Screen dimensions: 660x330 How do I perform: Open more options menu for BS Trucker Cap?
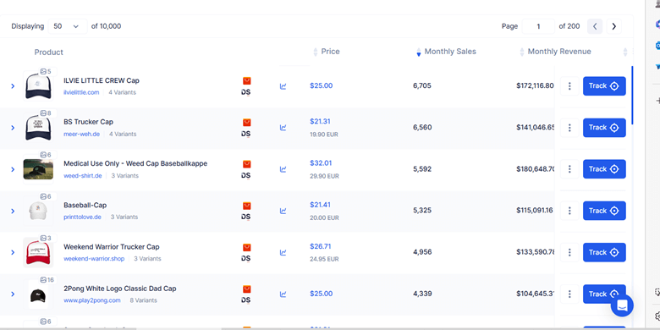569,128
